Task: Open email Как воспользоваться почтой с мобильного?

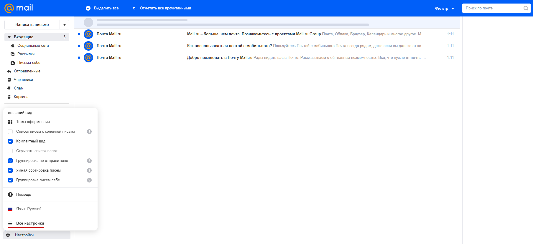Action: pos(267,46)
